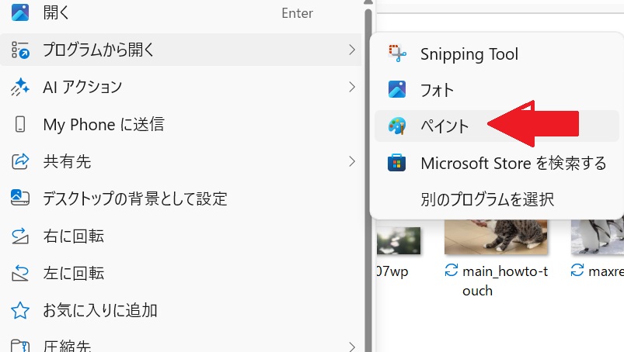Expand the 共有先 chevron

pyautogui.click(x=351, y=161)
